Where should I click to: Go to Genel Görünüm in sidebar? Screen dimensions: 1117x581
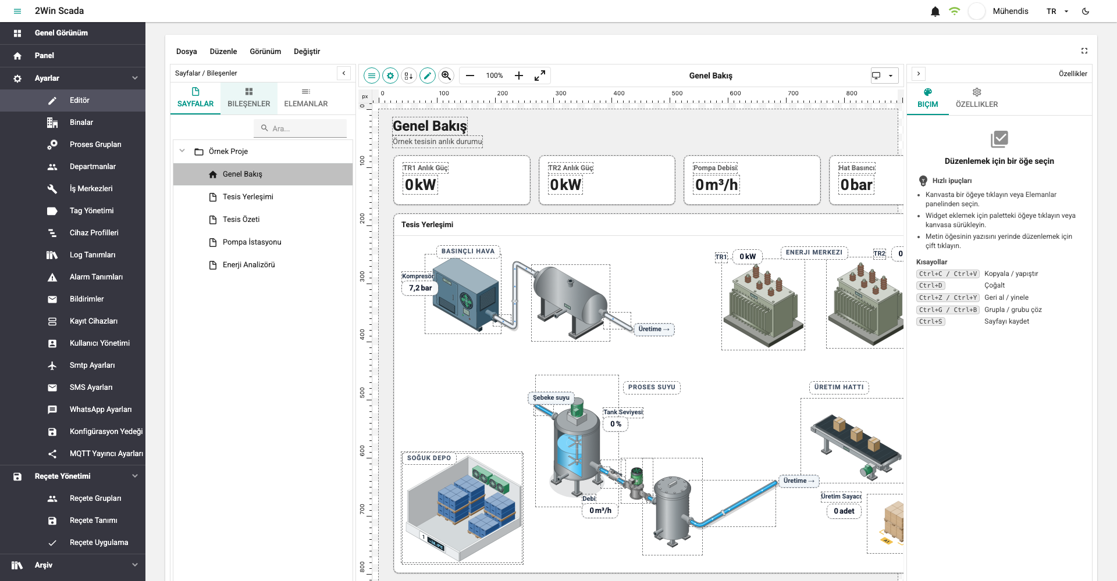click(x=73, y=33)
